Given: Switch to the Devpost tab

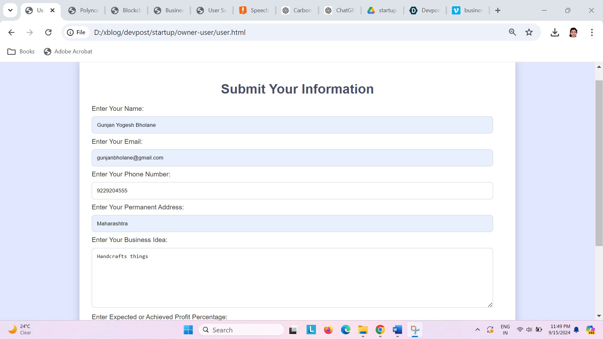Looking at the screenshot, I should [x=425, y=10].
